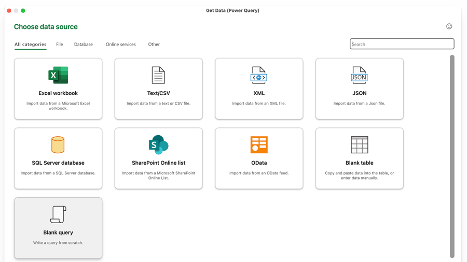467x262 pixels.
Task: Switch to the Other tab
Action: pyautogui.click(x=154, y=44)
